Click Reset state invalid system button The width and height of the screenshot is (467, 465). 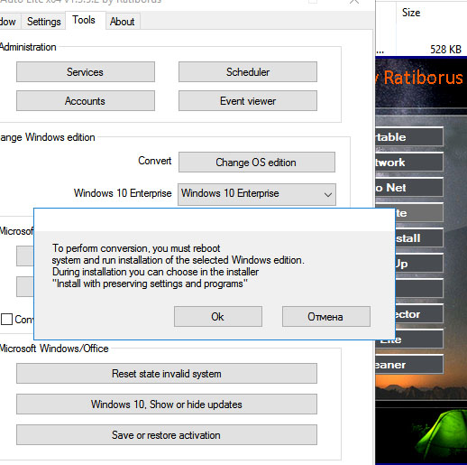(x=167, y=373)
